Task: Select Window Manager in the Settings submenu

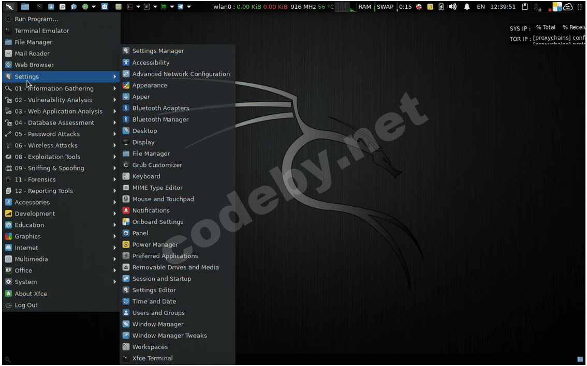Action: point(178,324)
